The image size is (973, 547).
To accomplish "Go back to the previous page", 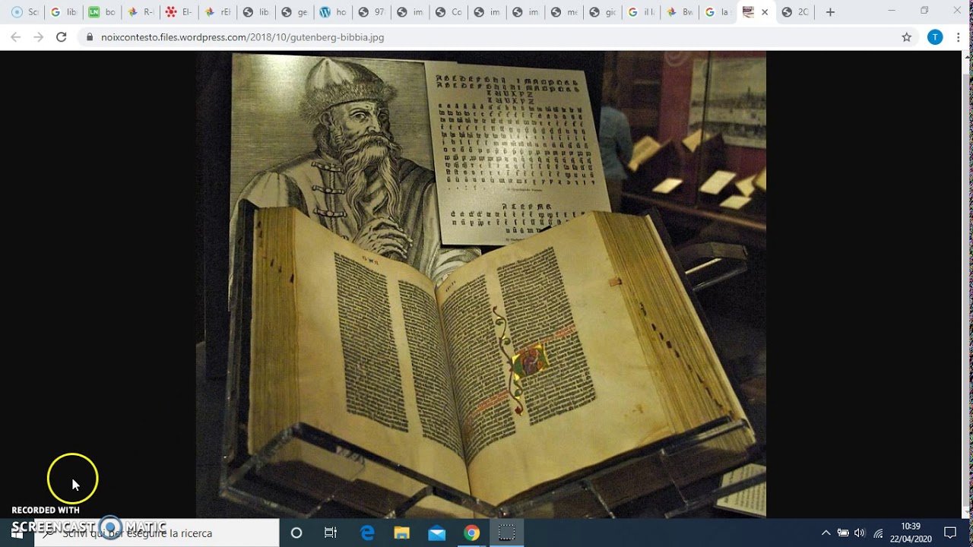I will click(16, 37).
